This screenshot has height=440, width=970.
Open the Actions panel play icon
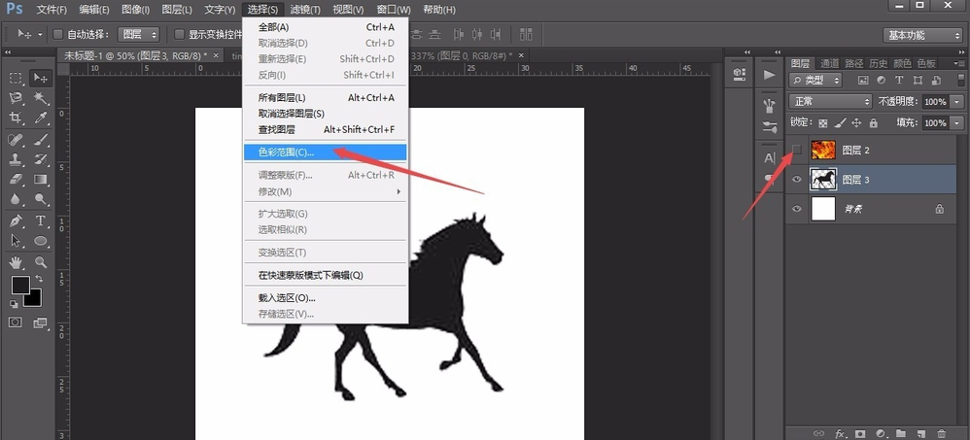tap(769, 75)
